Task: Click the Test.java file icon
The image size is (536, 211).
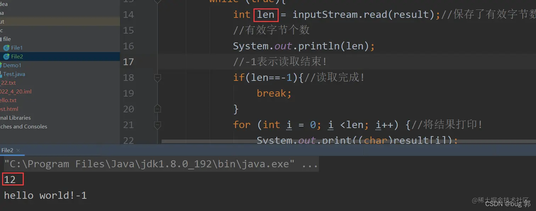Action: pyautogui.click(x=1, y=74)
